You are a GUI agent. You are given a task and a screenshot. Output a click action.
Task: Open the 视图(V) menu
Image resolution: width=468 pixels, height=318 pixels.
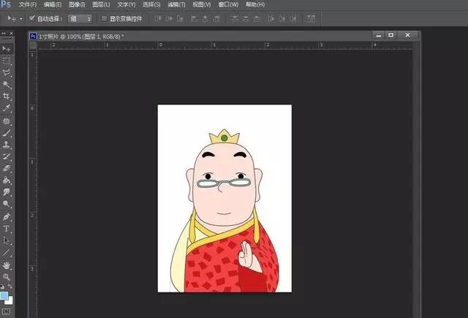[202, 4]
